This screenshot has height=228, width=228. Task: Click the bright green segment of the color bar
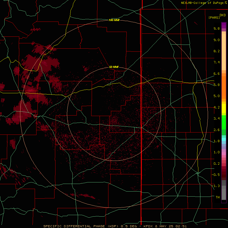pos(224,123)
